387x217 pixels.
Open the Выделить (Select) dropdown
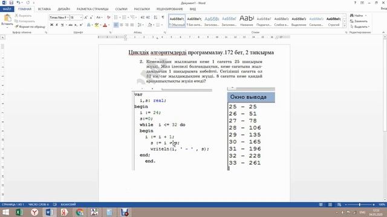tap(360, 27)
